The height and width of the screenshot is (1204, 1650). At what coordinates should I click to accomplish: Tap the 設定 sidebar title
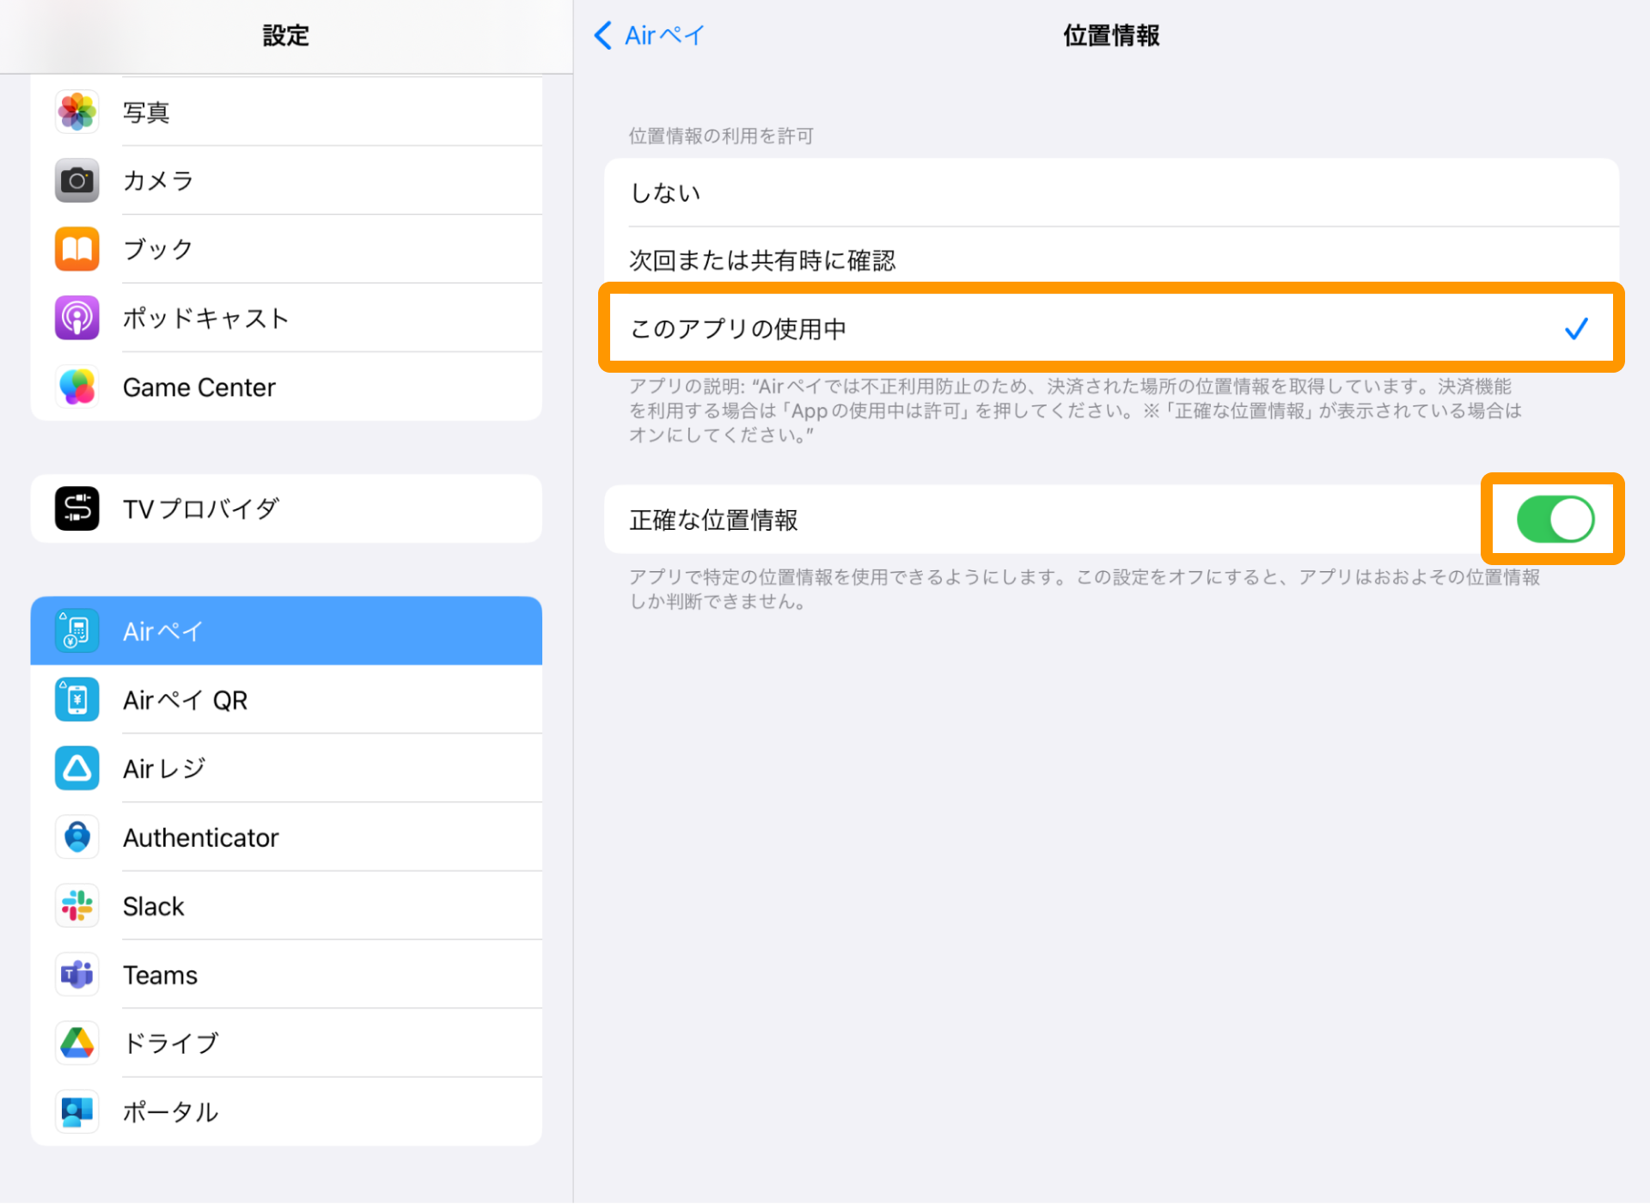[286, 35]
